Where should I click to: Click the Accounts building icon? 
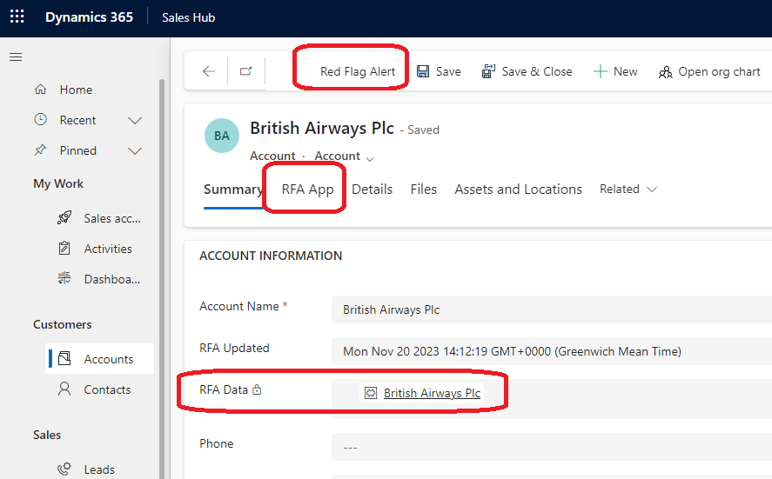pos(64,358)
